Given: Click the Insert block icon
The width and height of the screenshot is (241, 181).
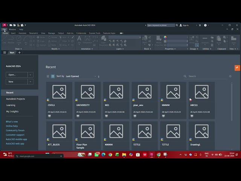Looking at the screenshot, I should click(x=145, y=39).
